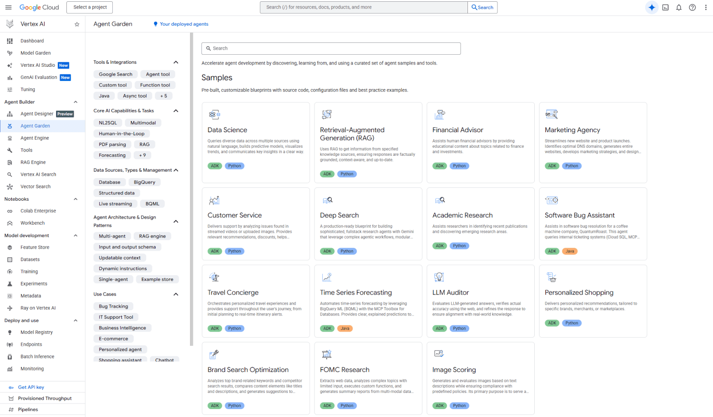This screenshot has height=417, width=713.
Task: Click the filter panel vertical scrollbar
Action: point(192,189)
